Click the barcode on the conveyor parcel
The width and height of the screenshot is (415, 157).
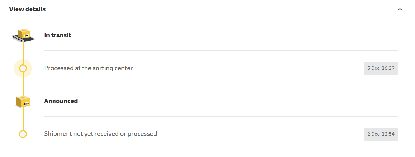pyautogui.click(x=27, y=36)
